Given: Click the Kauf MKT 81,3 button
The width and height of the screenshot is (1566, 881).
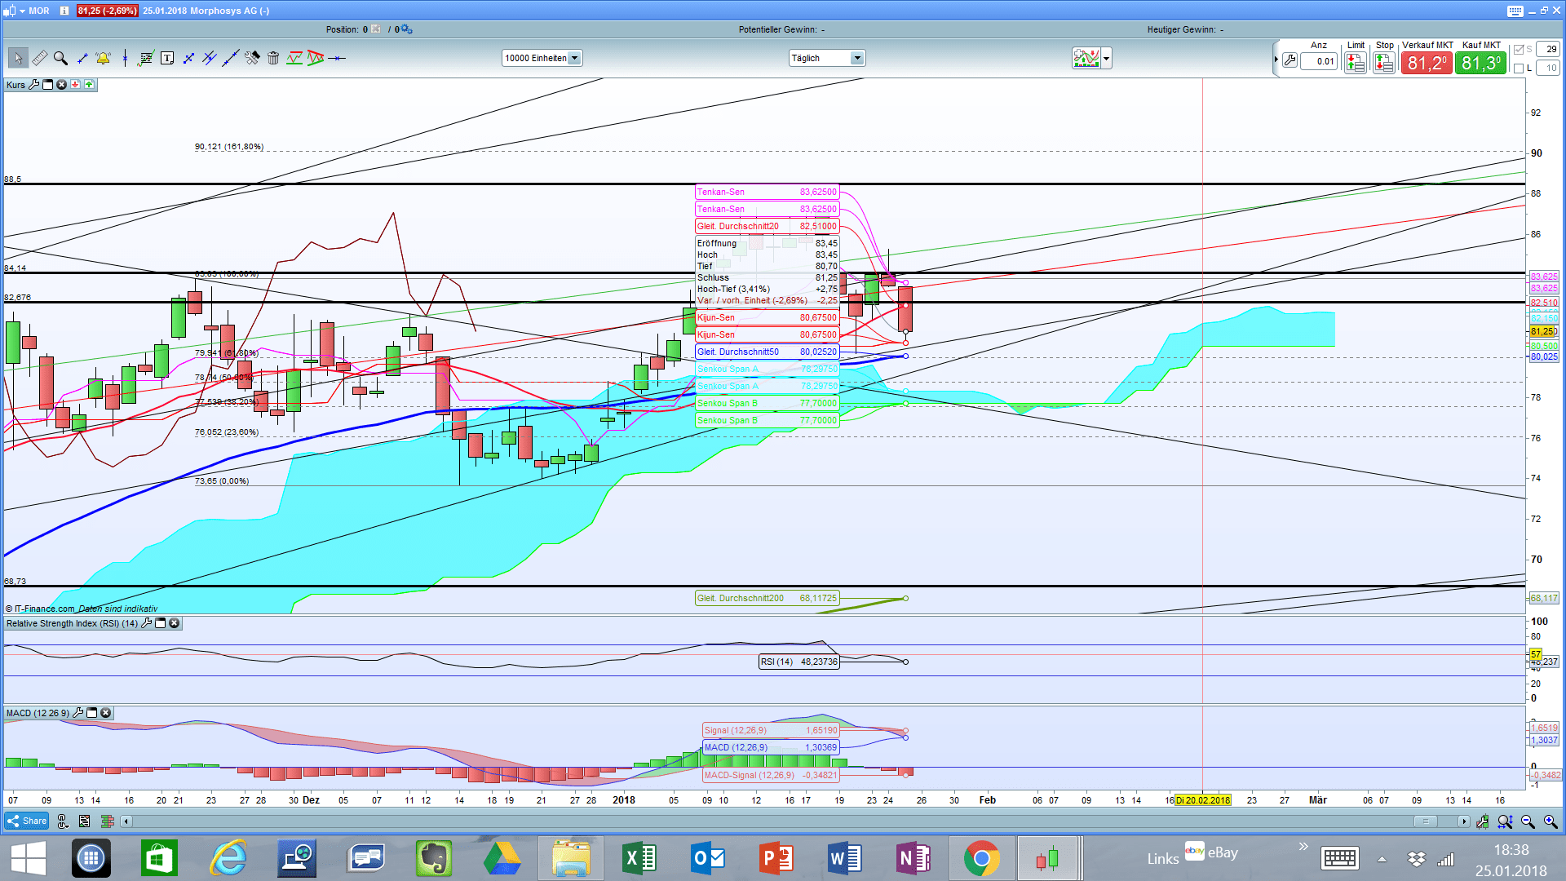Looking at the screenshot, I should (1480, 63).
